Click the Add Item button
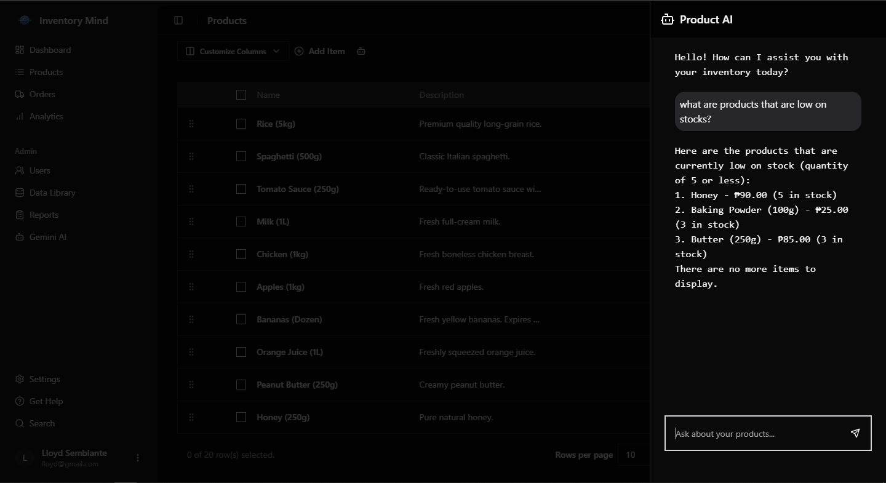 320,51
